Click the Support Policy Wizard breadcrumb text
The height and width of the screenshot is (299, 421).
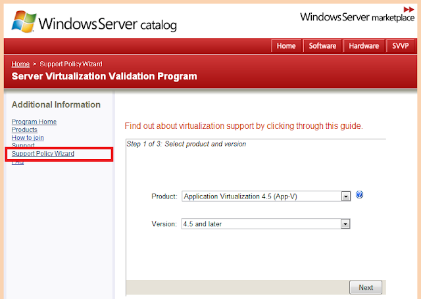pos(71,64)
